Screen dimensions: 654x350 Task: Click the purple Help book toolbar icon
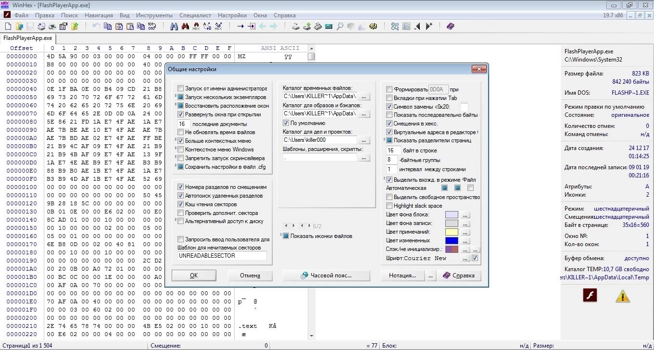(451, 26)
